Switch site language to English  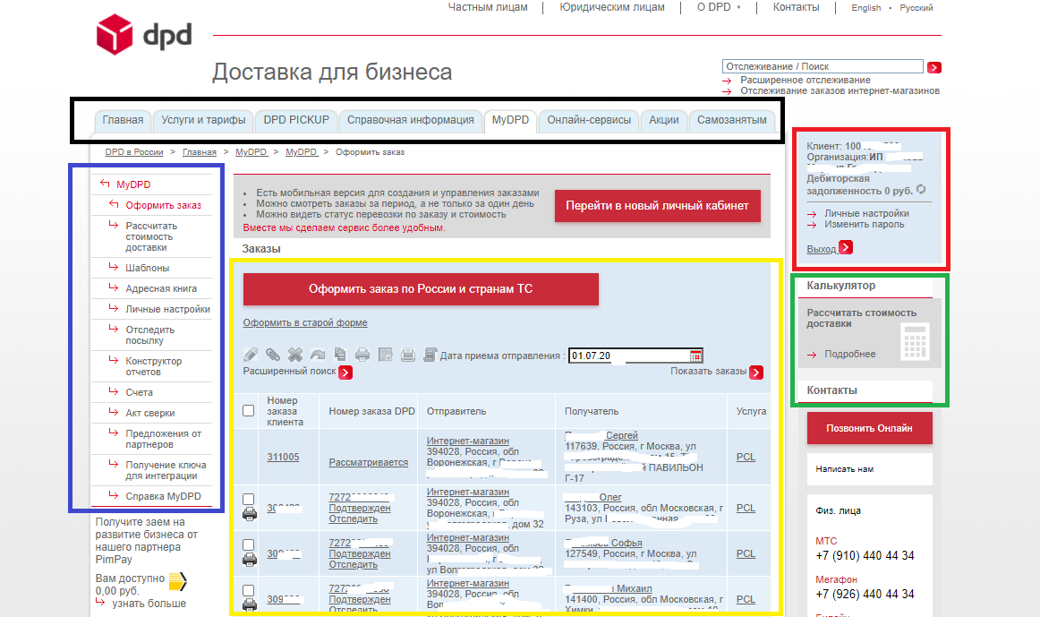[865, 8]
